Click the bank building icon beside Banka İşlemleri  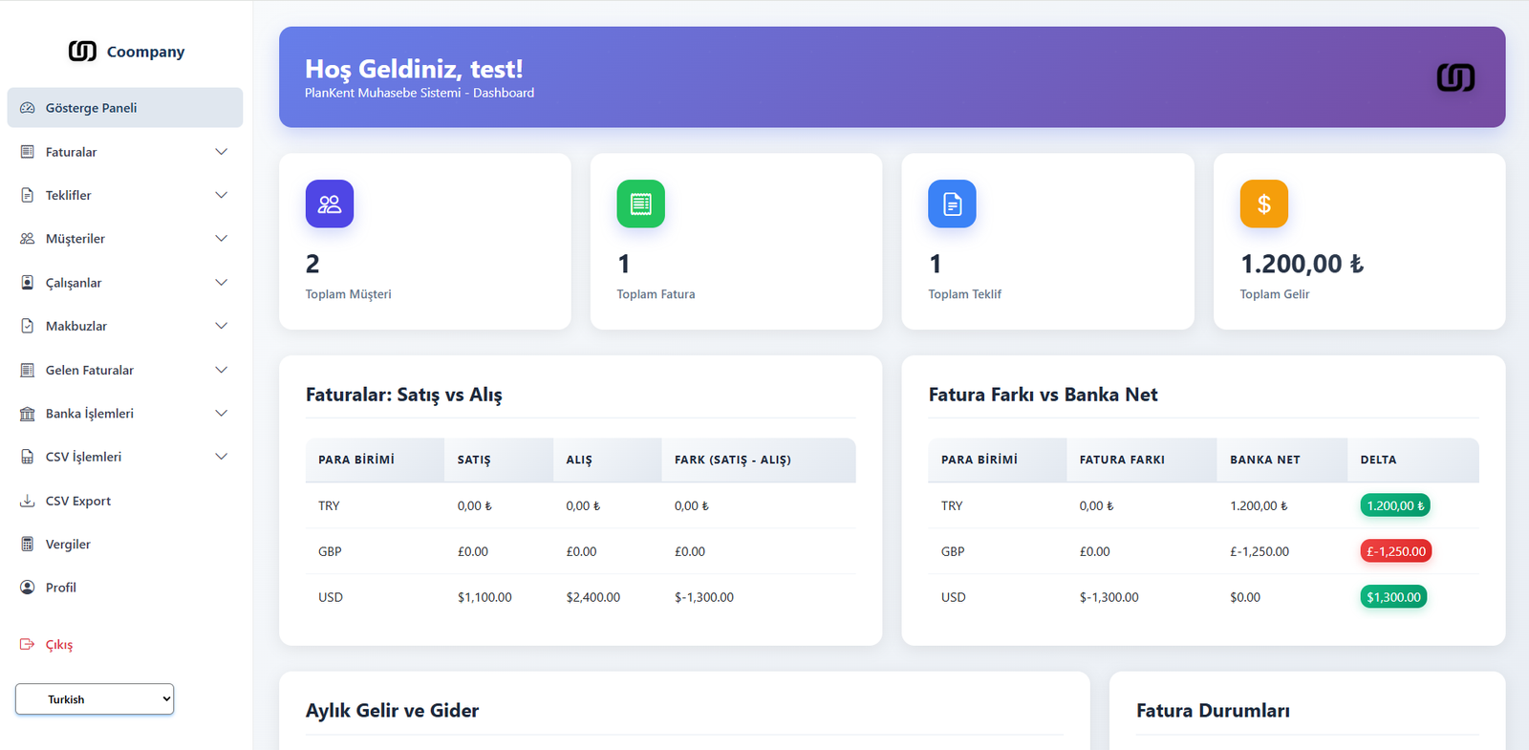pos(28,414)
